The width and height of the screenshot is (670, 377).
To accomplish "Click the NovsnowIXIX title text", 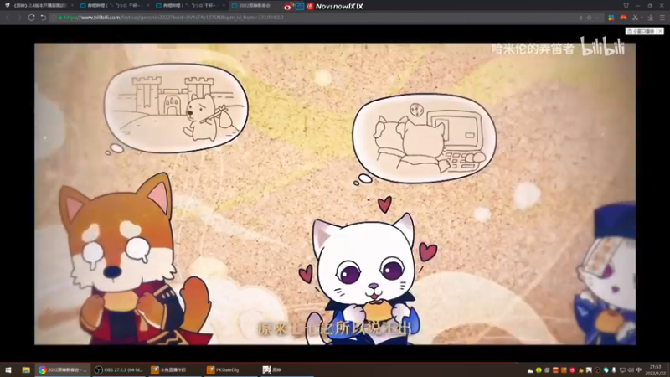I will coord(339,6).
